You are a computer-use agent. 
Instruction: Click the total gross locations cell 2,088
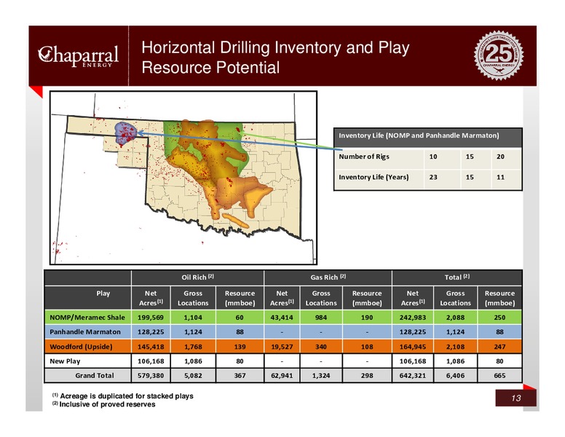click(x=455, y=318)
